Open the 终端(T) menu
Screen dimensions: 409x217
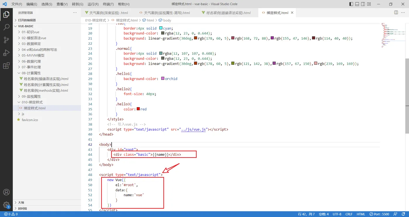[x=108, y=4]
